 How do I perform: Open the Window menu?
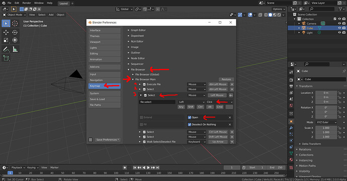point(39,3)
